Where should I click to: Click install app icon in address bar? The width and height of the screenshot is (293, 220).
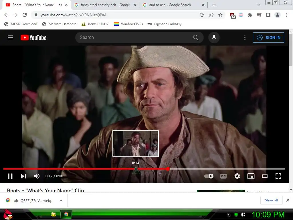[202, 15]
